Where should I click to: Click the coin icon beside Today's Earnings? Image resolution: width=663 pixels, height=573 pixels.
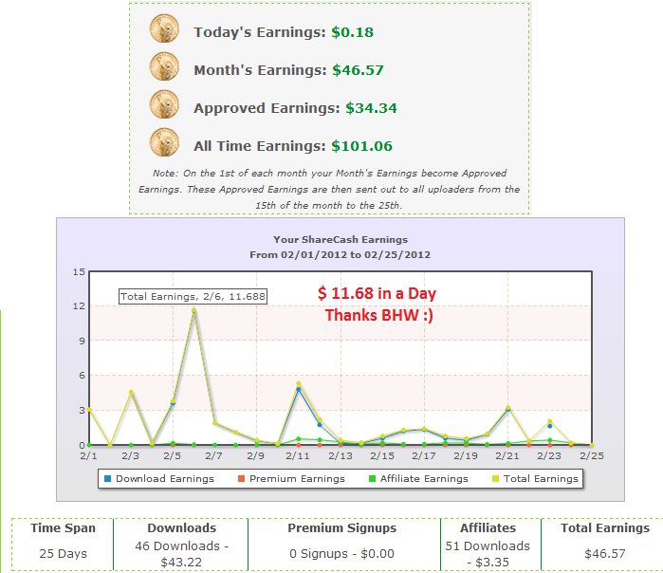click(164, 28)
